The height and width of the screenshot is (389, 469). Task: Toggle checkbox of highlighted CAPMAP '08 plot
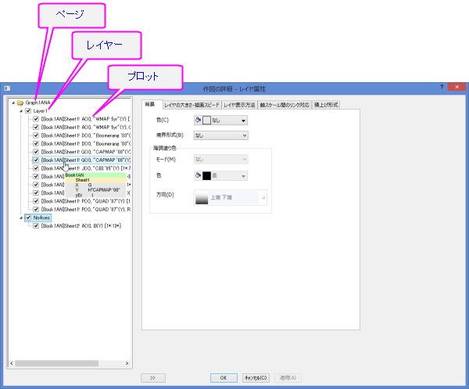[x=36, y=160]
